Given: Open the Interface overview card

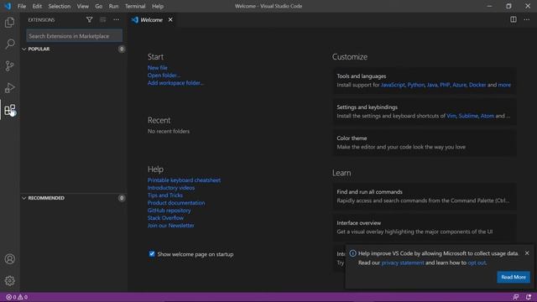Looking at the screenshot, I should [425, 227].
